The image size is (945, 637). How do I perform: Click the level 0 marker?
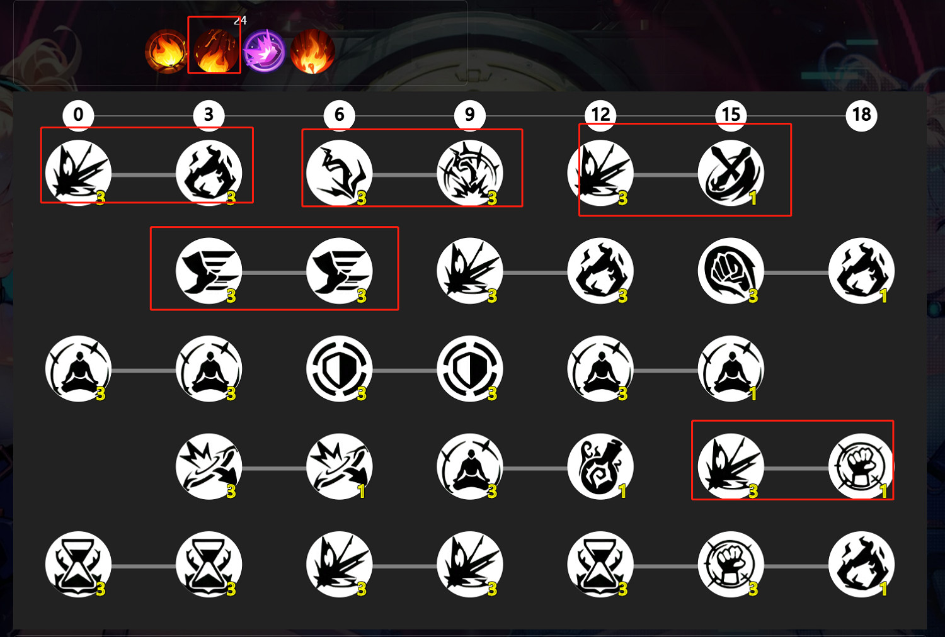click(78, 115)
